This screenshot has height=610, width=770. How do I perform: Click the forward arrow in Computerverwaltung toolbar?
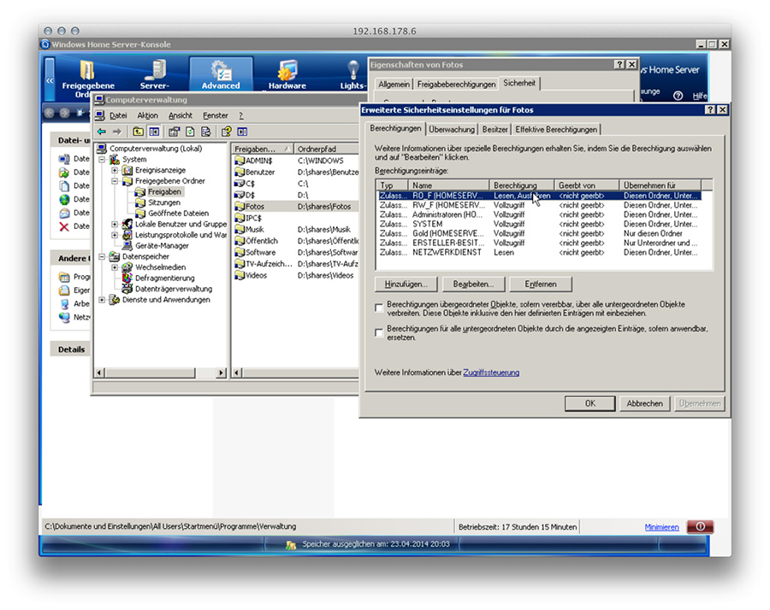[x=116, y=132]
